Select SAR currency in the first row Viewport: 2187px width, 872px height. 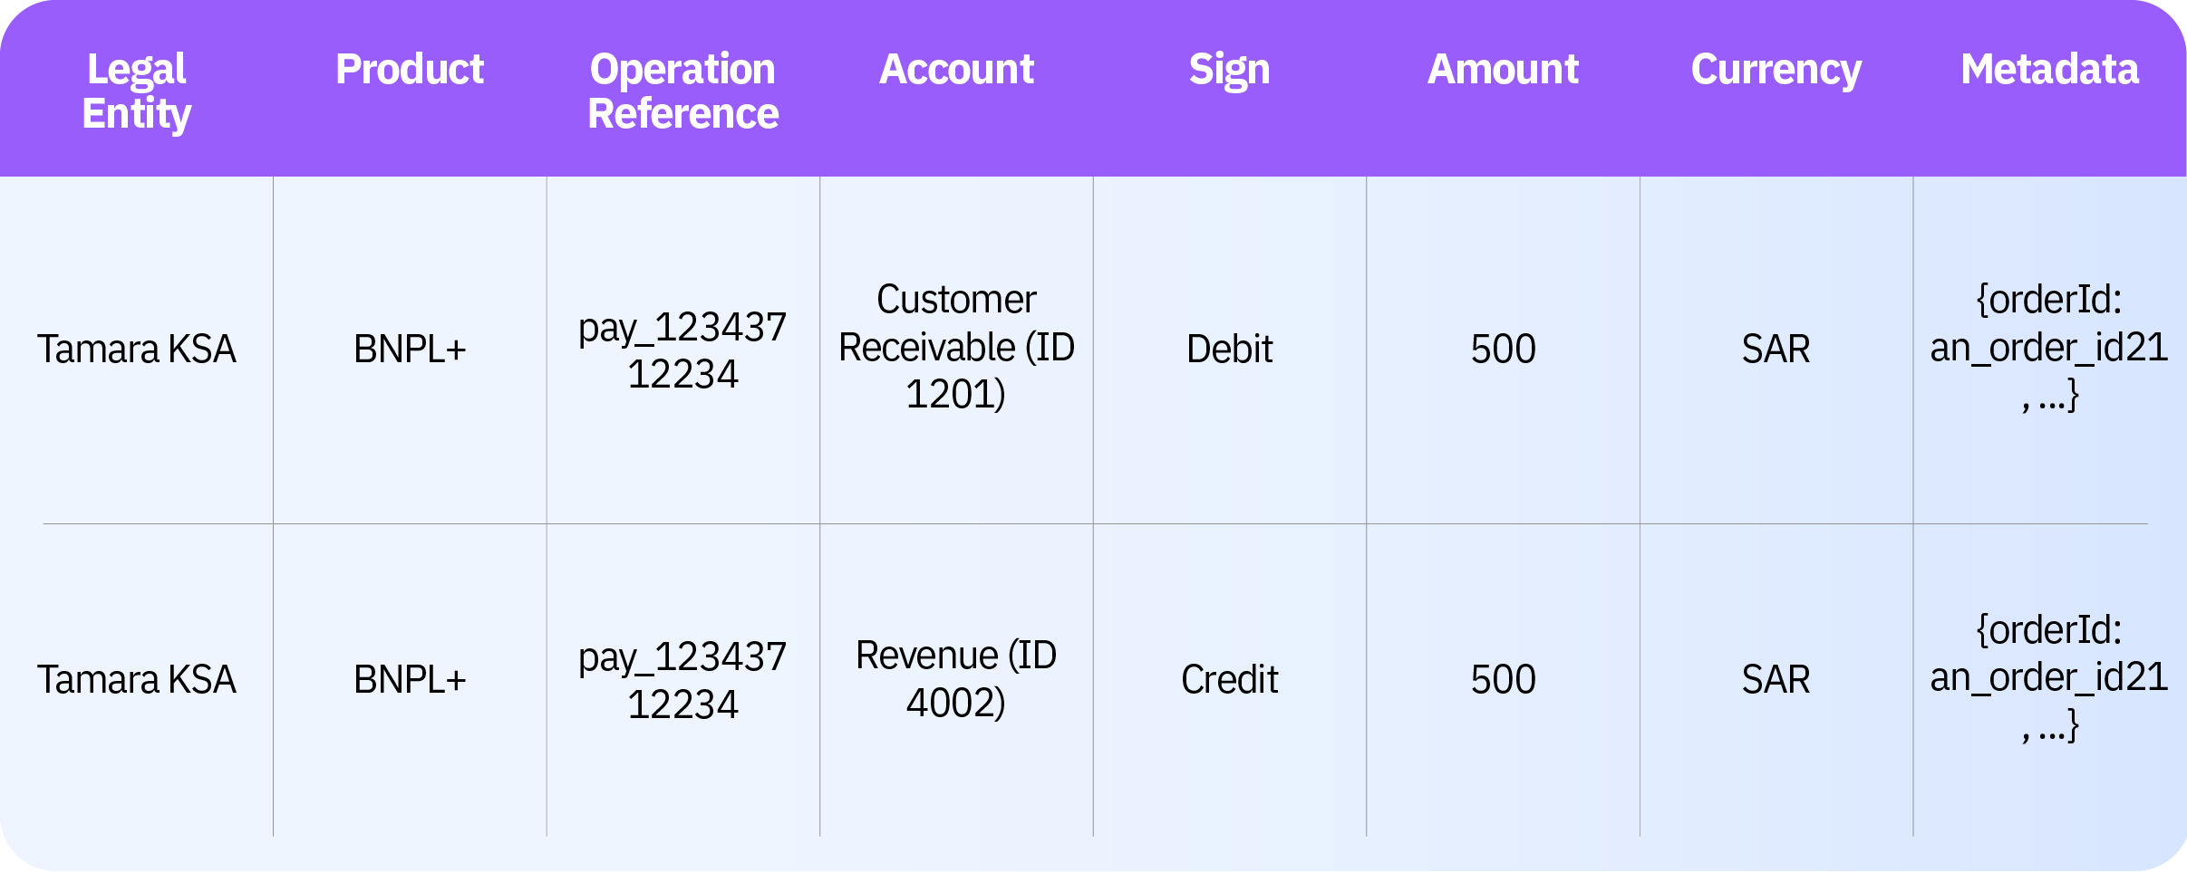click(x=1776, y=349)
